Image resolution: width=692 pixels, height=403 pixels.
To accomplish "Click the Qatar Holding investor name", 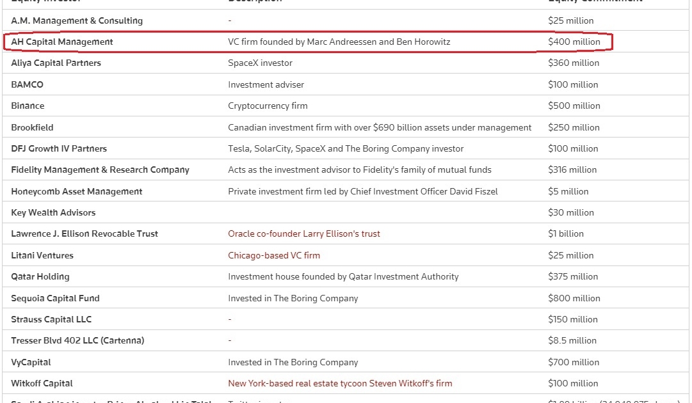I will tap(40, 276).
